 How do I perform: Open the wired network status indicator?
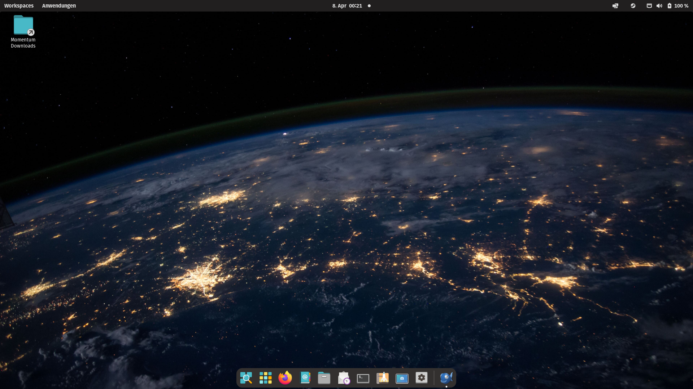coord(649,6)
